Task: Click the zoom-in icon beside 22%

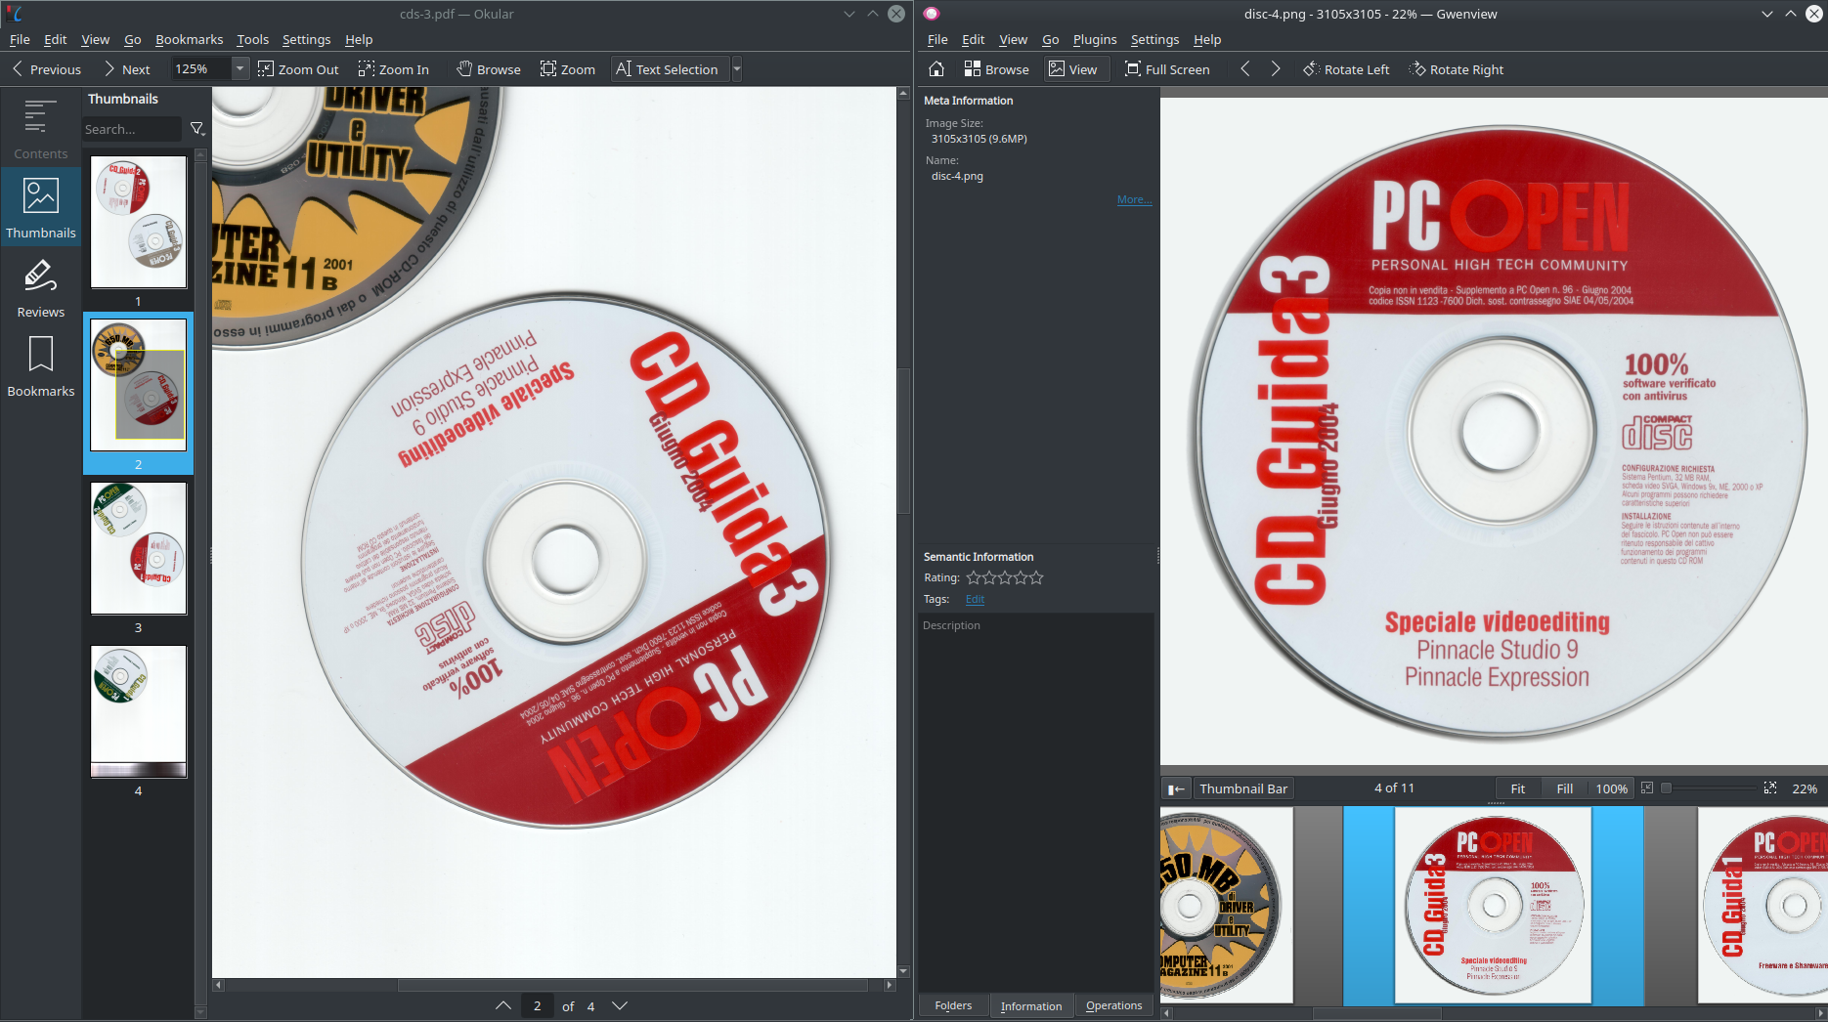Action: [1769, 788]
